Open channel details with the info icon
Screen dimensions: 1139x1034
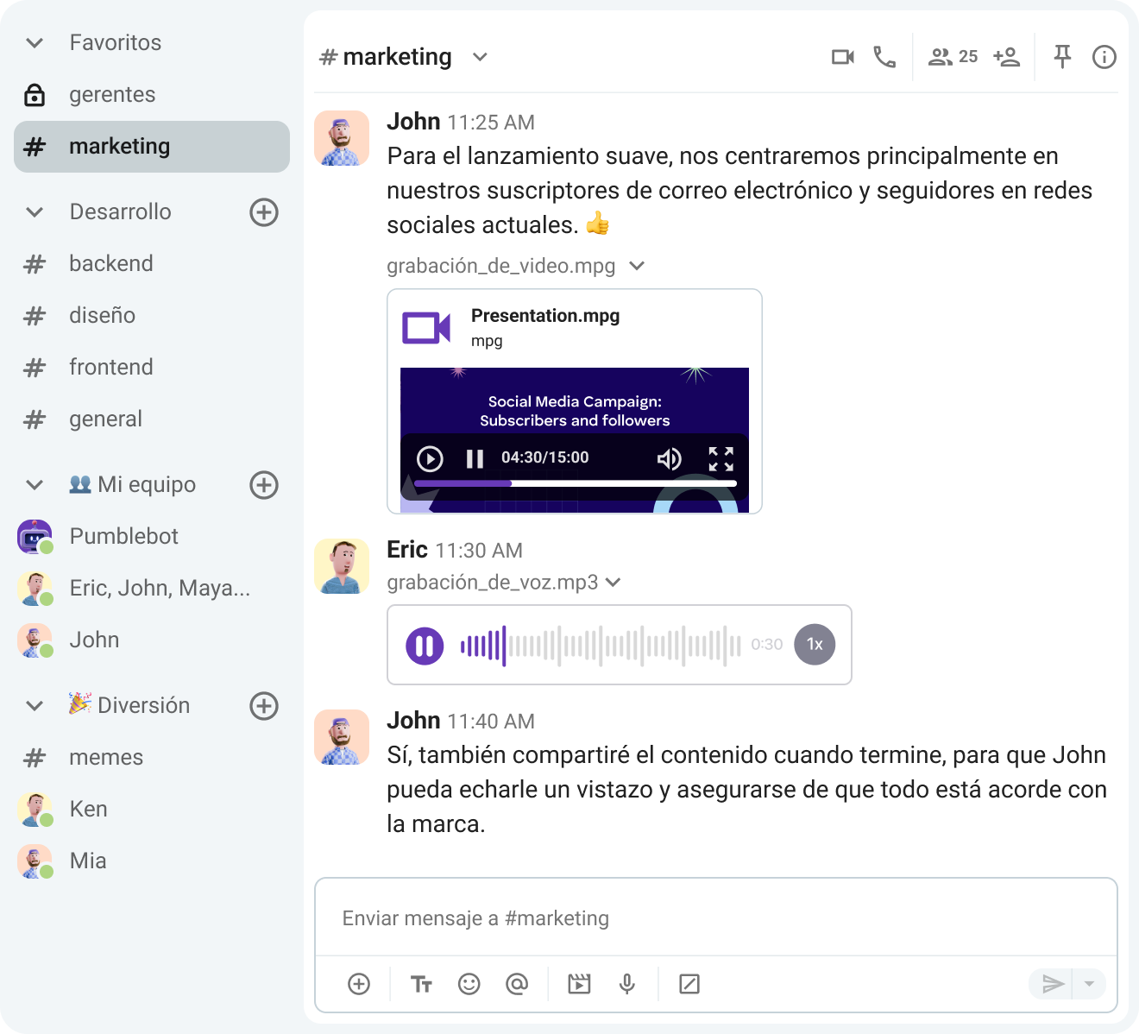pyautogui.click(x=1104, y=56)
